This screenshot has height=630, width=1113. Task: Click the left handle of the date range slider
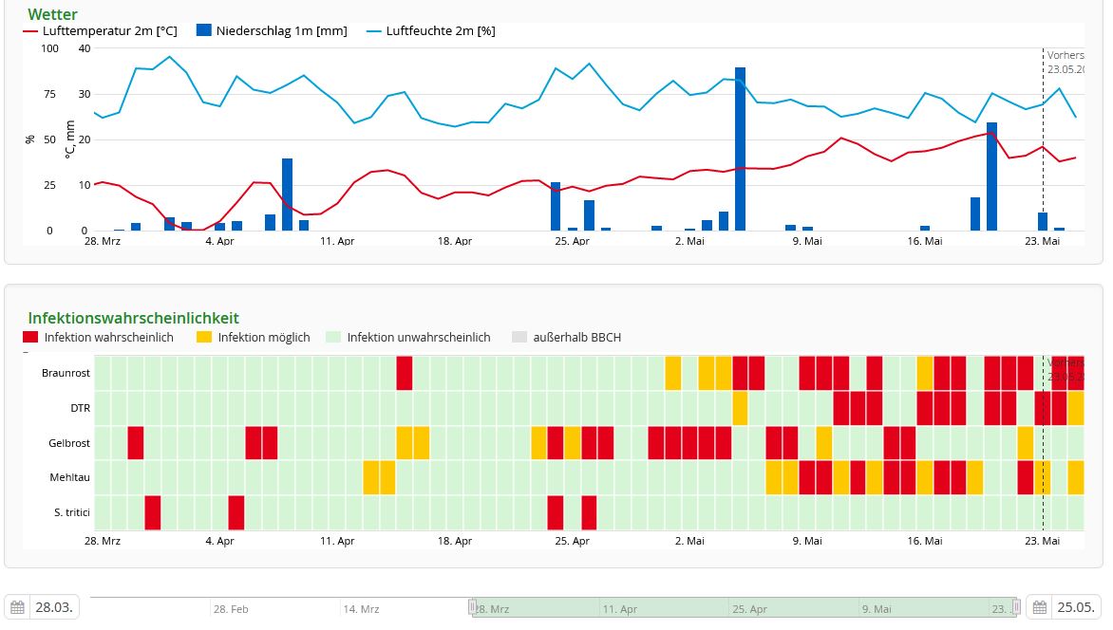(473, 607)
